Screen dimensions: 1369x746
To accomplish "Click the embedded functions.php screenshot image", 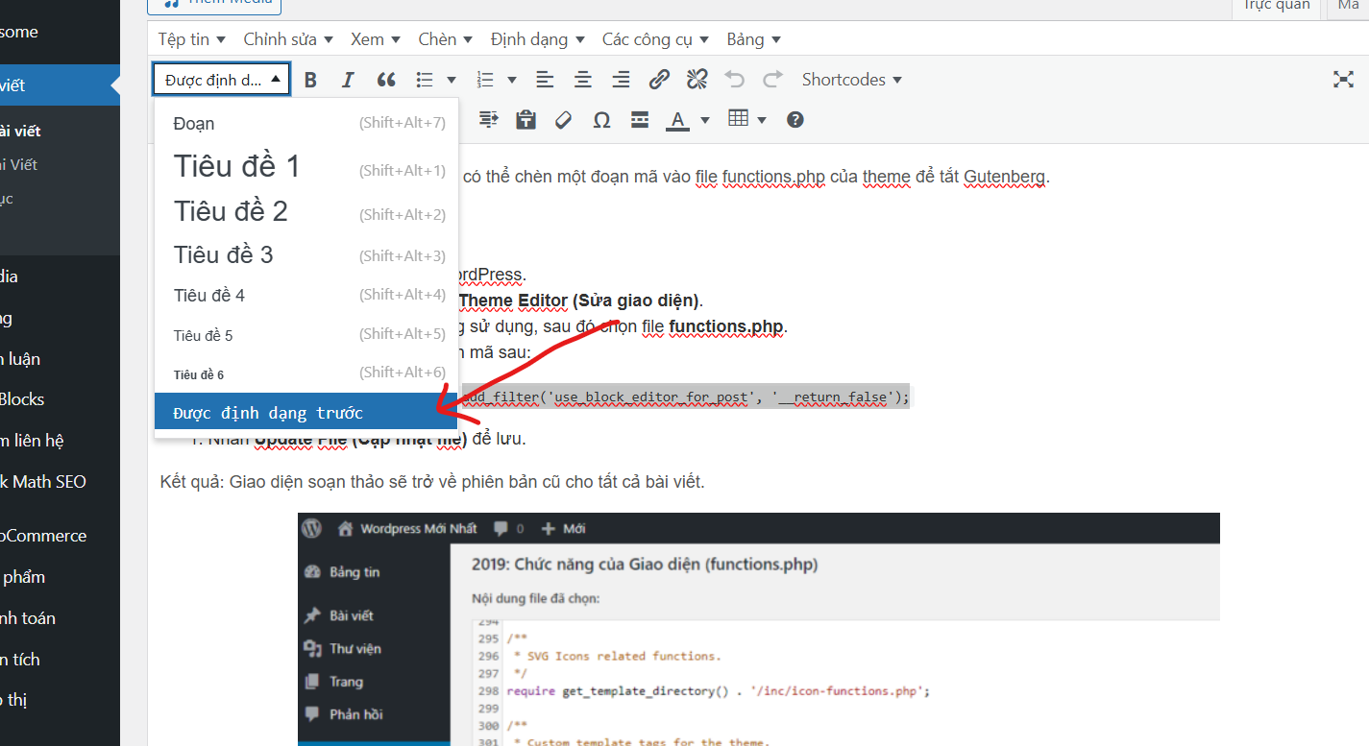I will click(x=759, y=629).
